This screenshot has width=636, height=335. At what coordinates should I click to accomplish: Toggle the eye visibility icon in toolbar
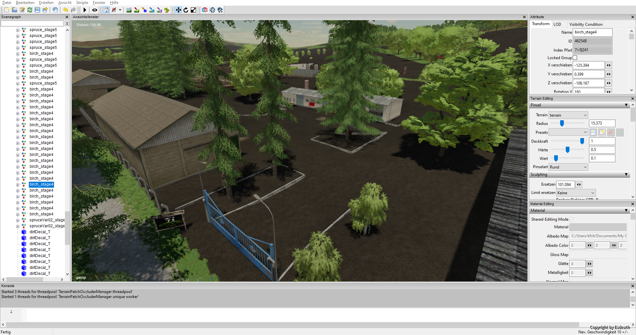tap(95, 10)
